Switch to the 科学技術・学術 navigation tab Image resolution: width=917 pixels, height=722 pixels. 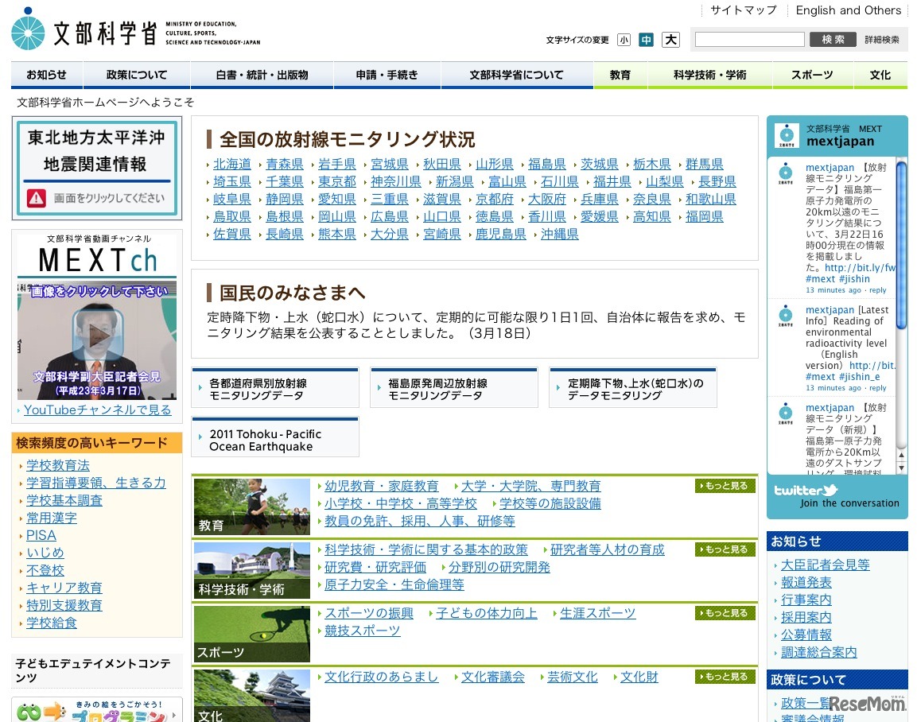coord(709,75)
